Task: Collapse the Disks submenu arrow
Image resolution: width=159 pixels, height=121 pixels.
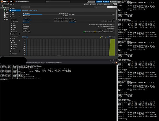Action: coord(19,40)
